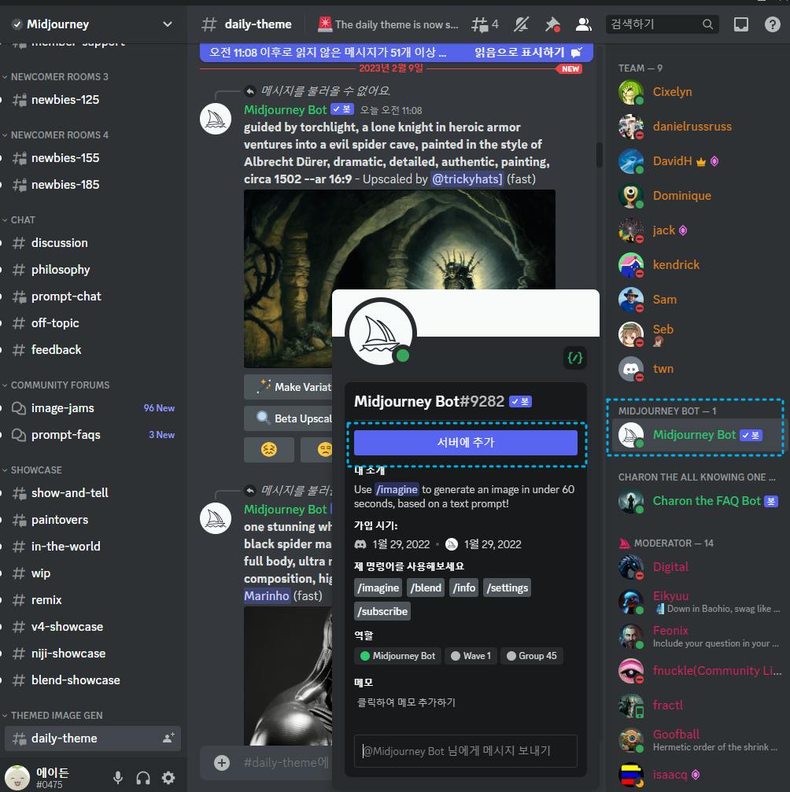The width and height of the screenshot is (790, 792).
Task: Click the @trickyhats mention
Action: [x=467, y=179]
